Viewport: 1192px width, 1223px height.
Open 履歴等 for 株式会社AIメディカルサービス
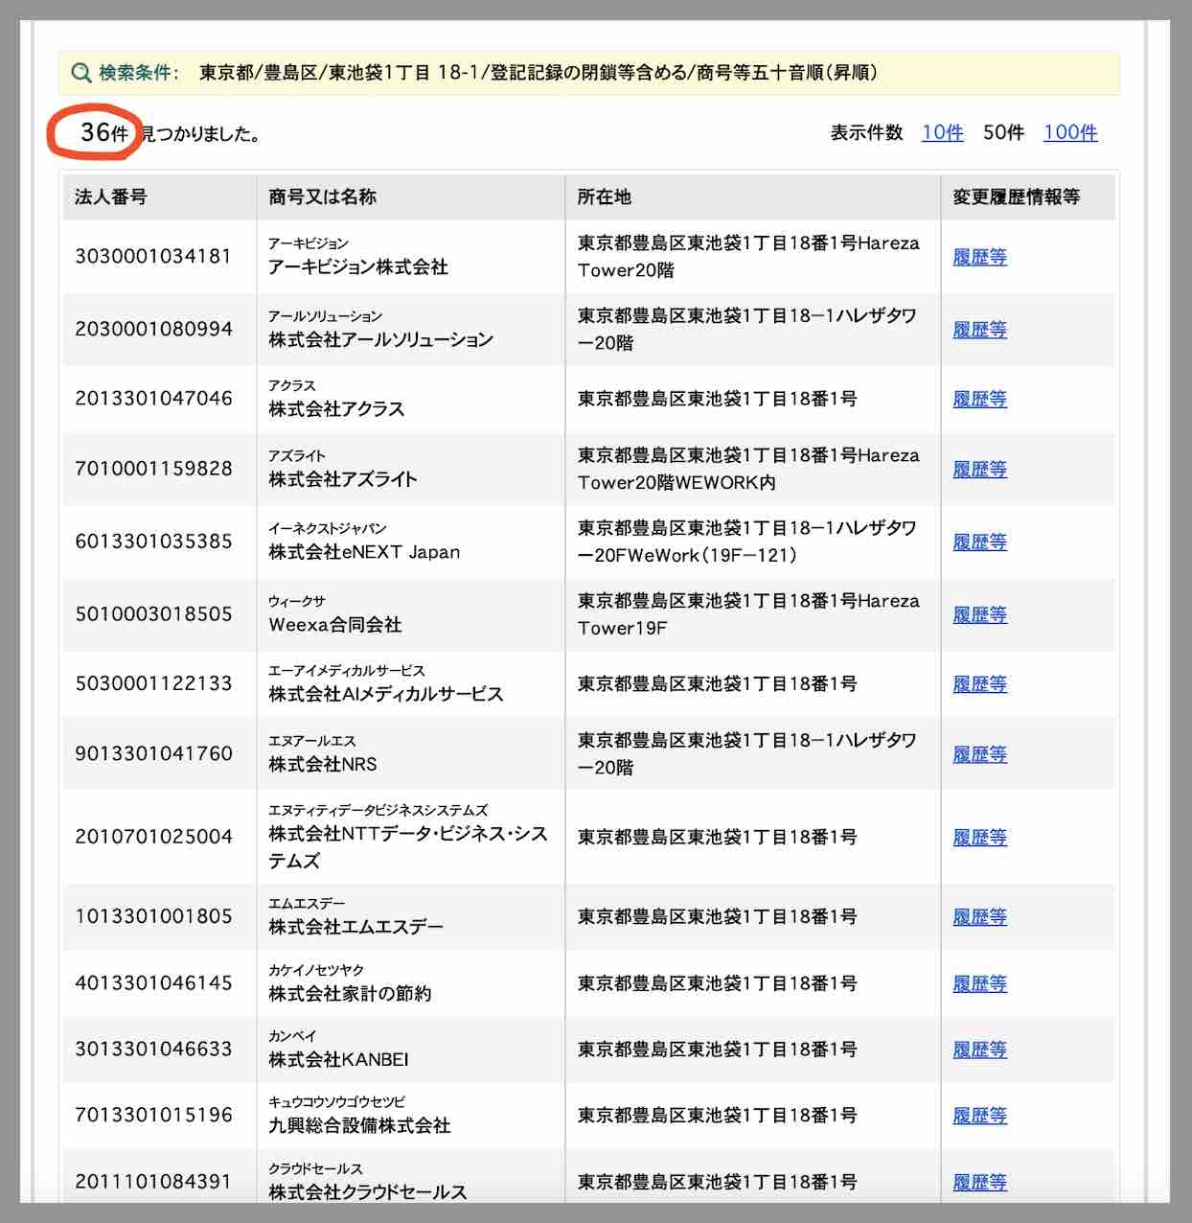979,684
